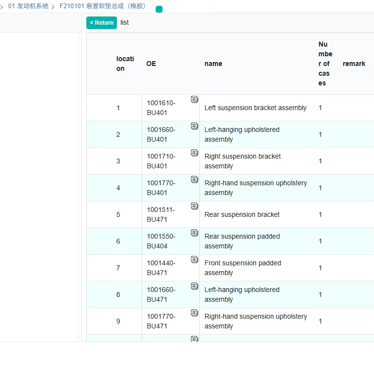Hit the copy icon next to 1001550-BU404

click(195, 233)
